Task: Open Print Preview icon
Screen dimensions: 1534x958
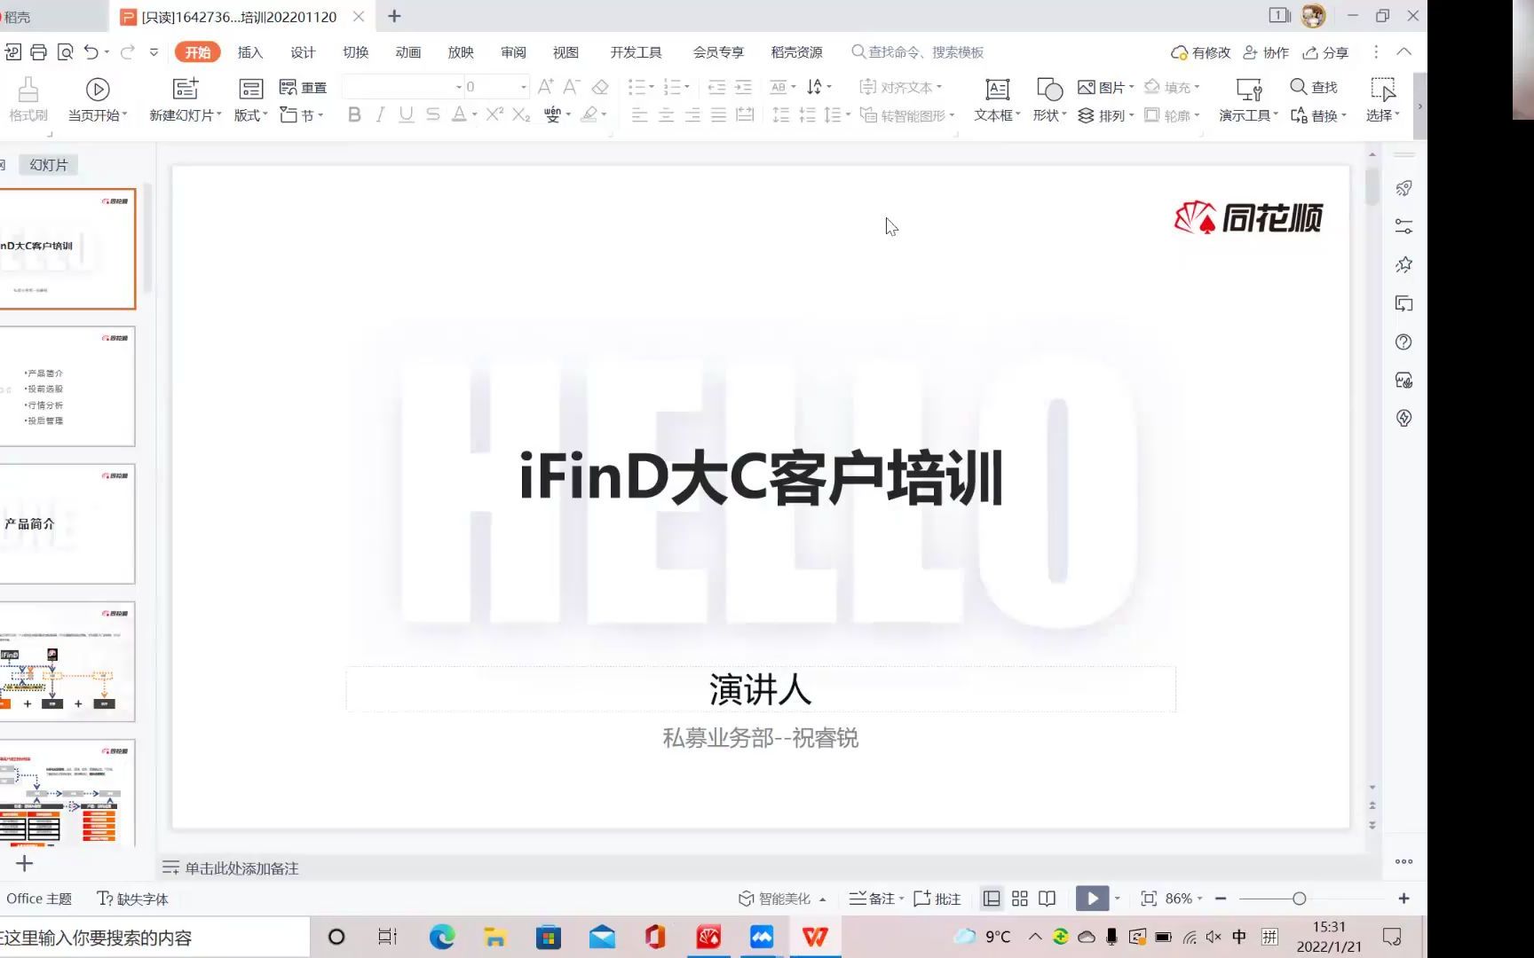Action: pyautogui.click(x=65, y=52)
